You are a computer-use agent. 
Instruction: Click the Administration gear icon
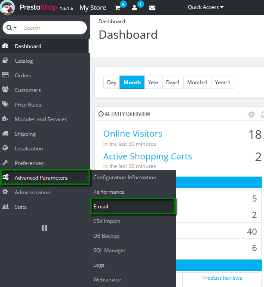(x=5, y=192)
